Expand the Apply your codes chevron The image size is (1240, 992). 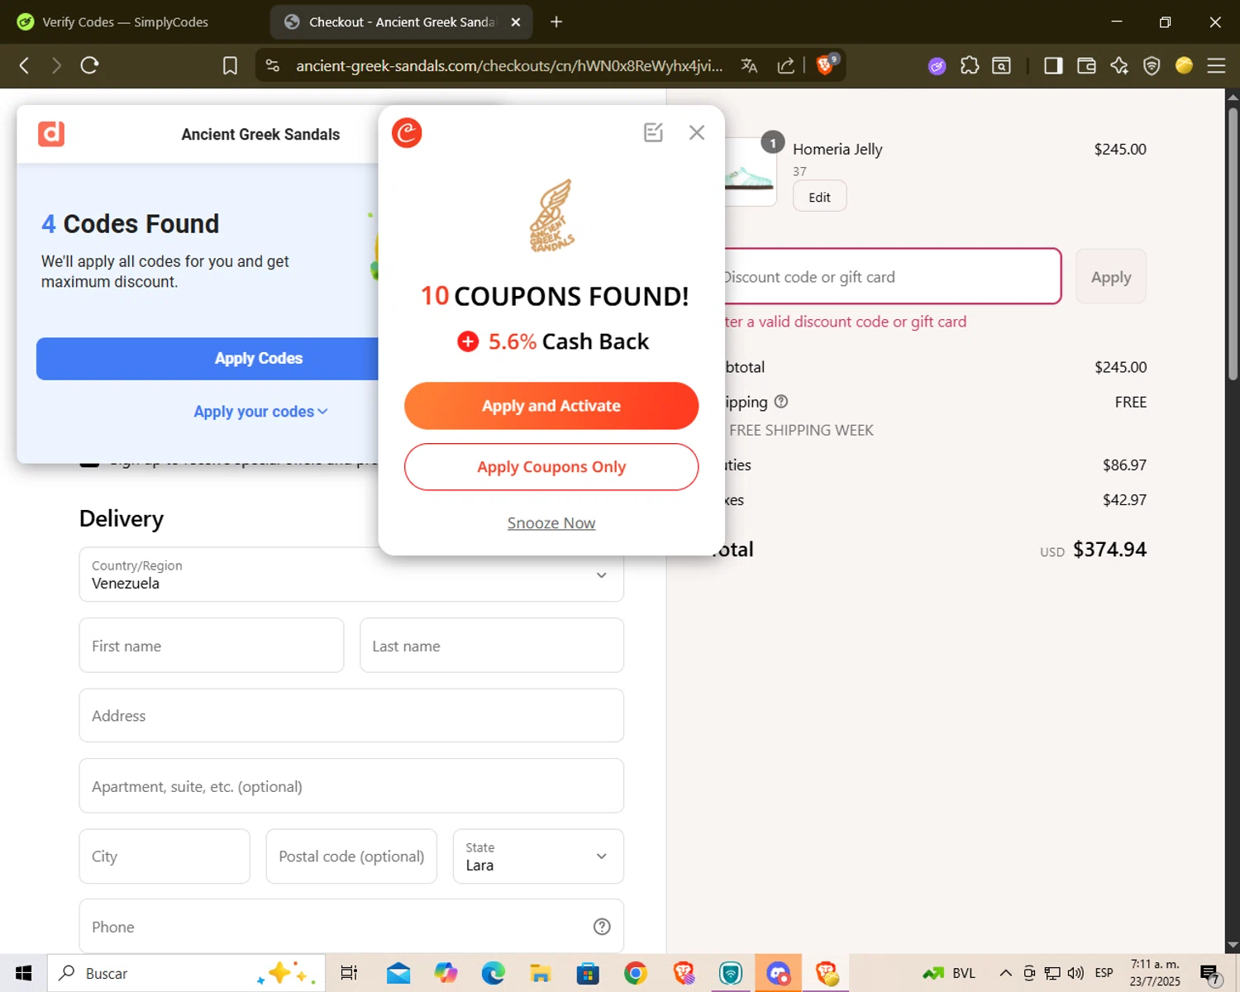click(322, 412)
